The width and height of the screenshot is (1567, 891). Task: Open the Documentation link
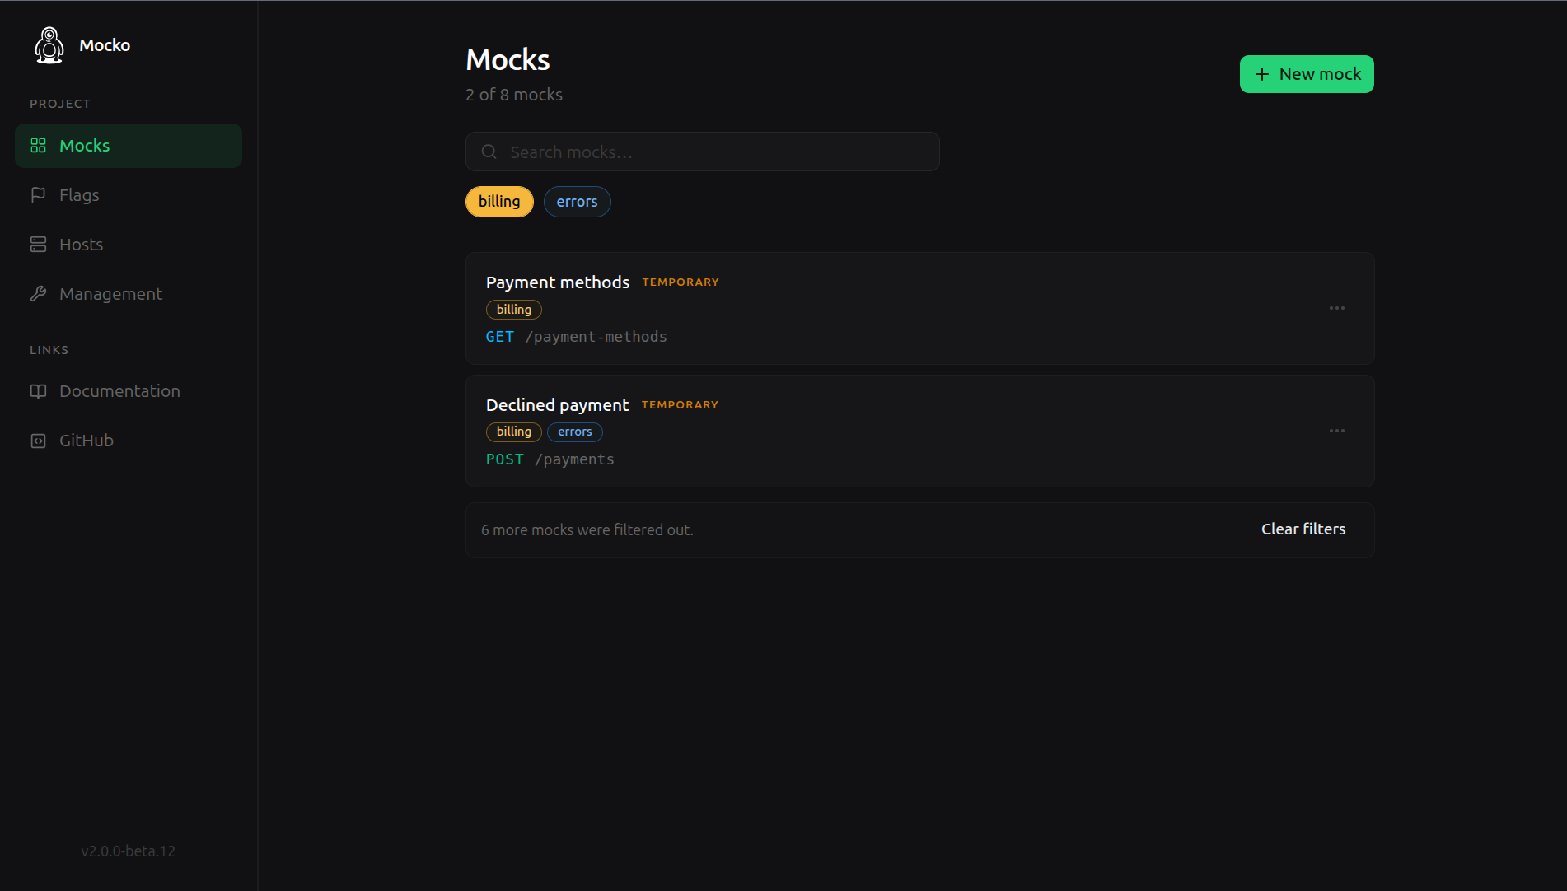[129, 391]
